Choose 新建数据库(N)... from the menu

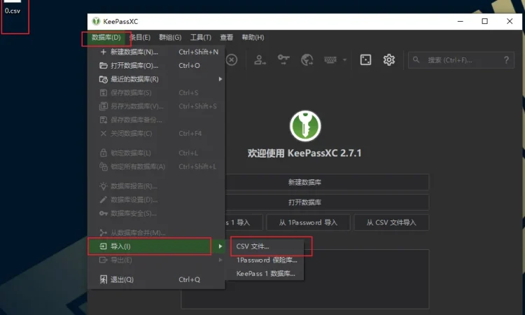pos(156,52)
